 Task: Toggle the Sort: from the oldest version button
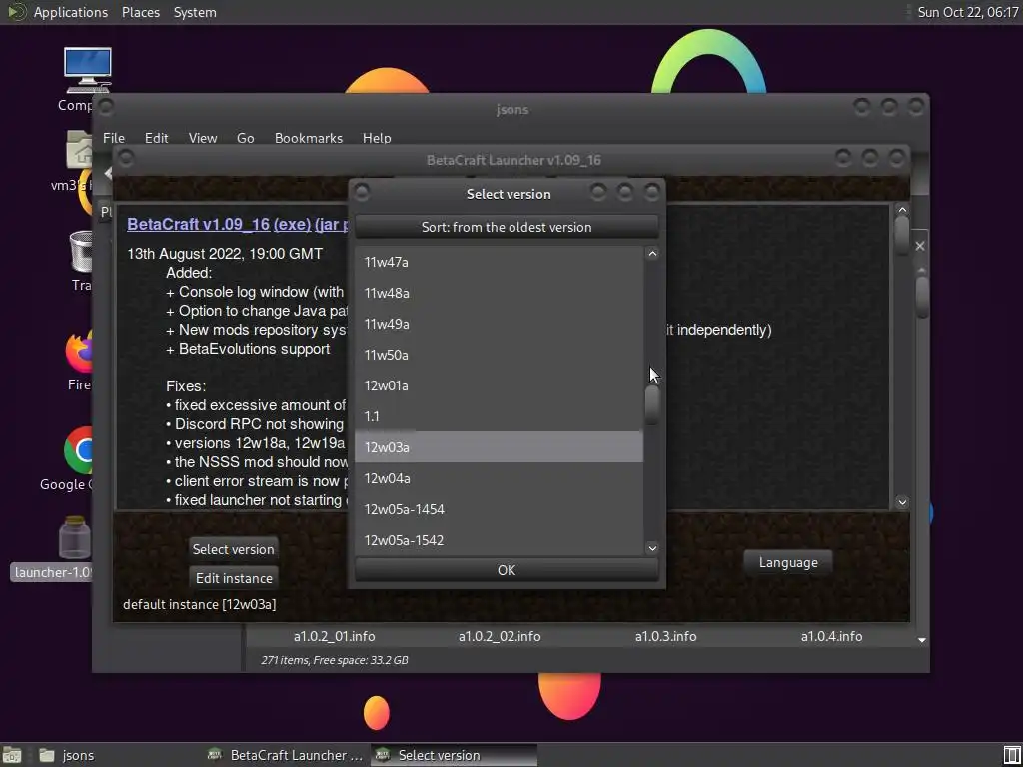(507, 227)
